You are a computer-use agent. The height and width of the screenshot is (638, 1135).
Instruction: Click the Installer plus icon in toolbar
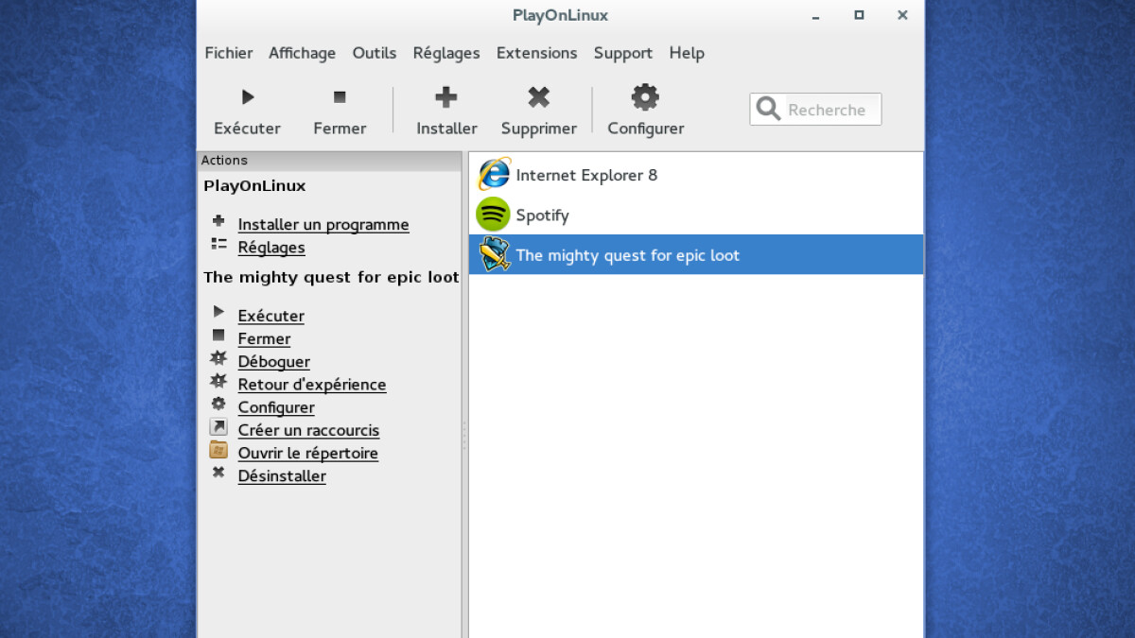(x=446, y=96)
